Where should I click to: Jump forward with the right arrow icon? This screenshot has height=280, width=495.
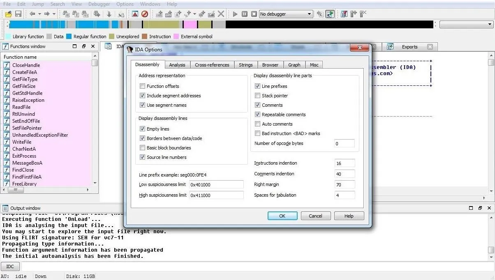pos(47,14)
